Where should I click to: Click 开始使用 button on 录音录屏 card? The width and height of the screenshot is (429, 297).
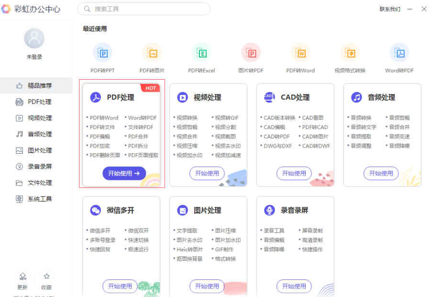tap(294, 286)
